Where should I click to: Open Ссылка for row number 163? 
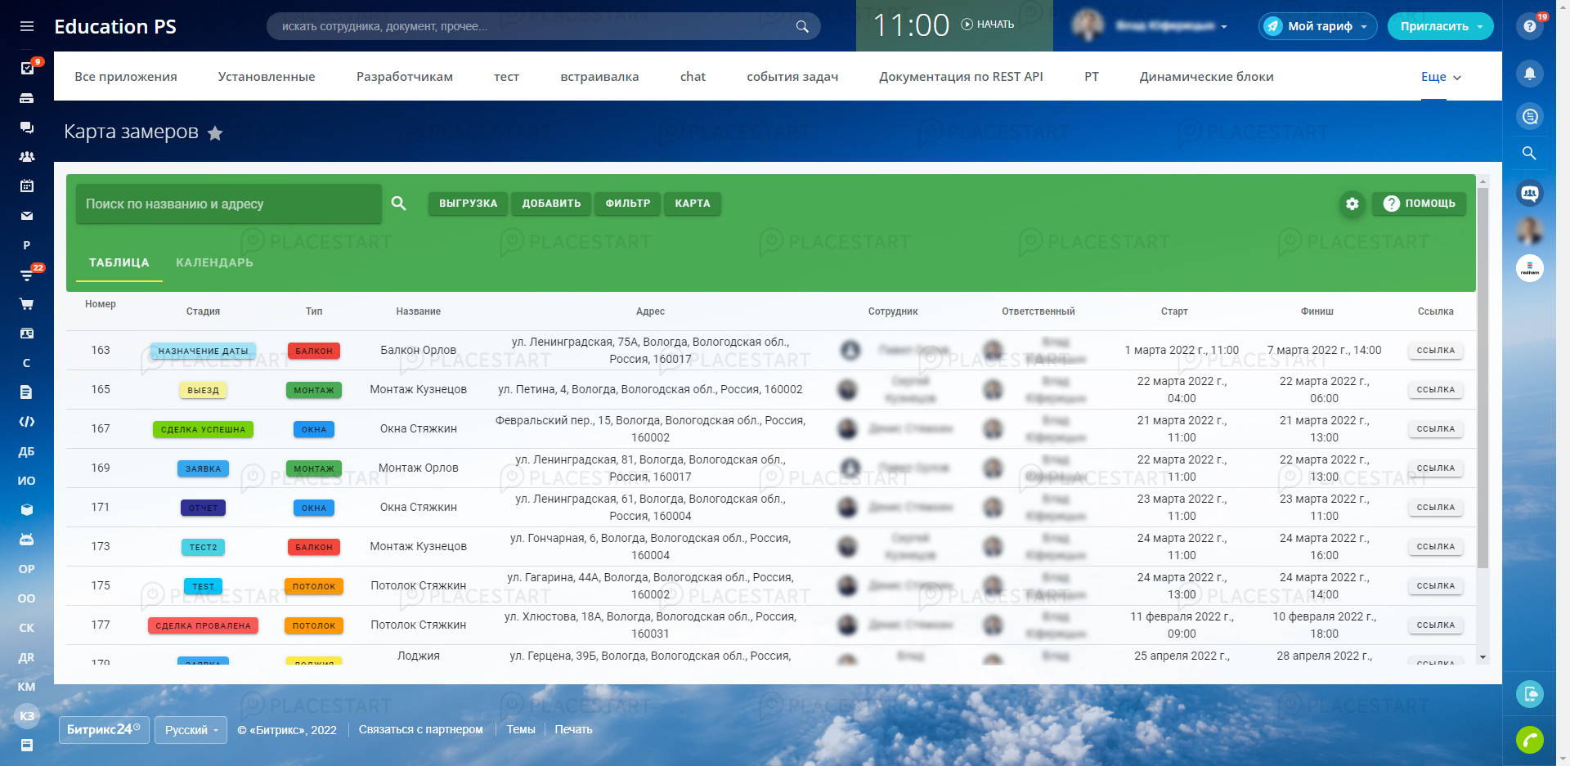pyautogui.click(x=1435, y=351)
